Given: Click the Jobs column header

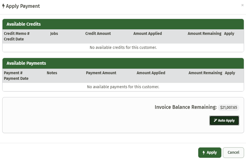Looking at the screenshot, I should (54, 34).
